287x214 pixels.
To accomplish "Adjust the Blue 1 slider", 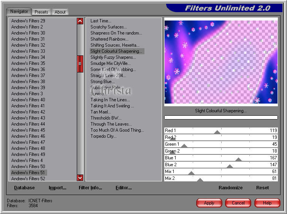I will pyautogui.click(x=221, y=158).
